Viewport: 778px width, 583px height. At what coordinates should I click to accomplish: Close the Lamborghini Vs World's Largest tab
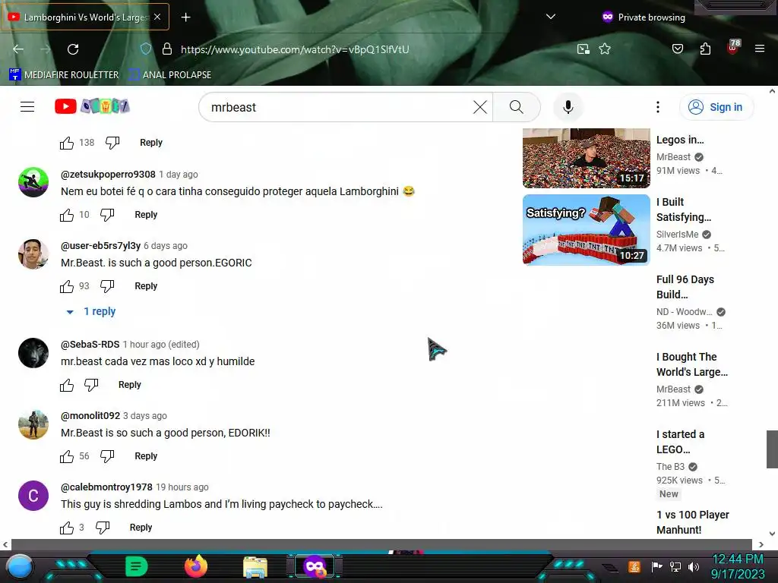pyautogui.click(x=157, y=17)
